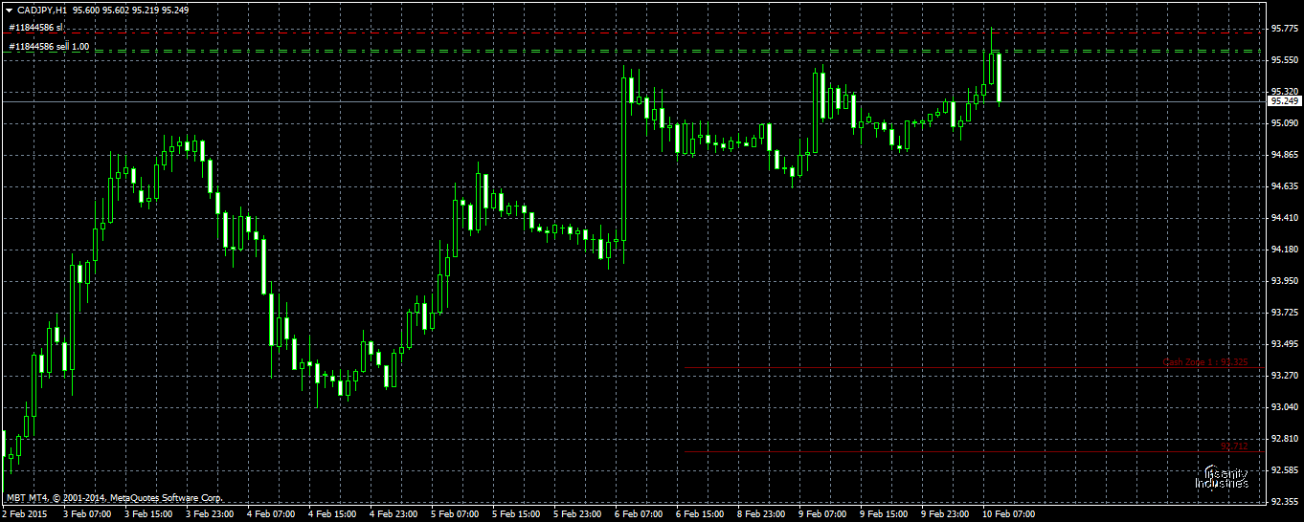This screenshot has width=1304, height=522.
Task: Click the 95.090 price scale label
Action: (1284, 123)
